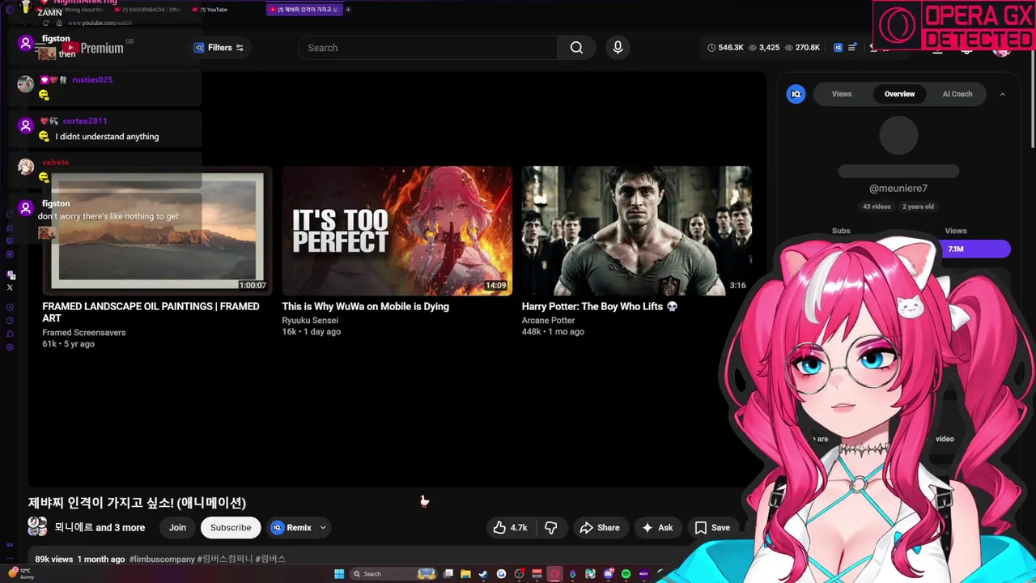Open the vidIQ Filters button

click(x=219, y=48)
